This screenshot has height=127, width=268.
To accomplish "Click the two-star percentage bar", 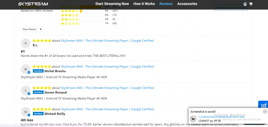I will (x=92, y=19).
